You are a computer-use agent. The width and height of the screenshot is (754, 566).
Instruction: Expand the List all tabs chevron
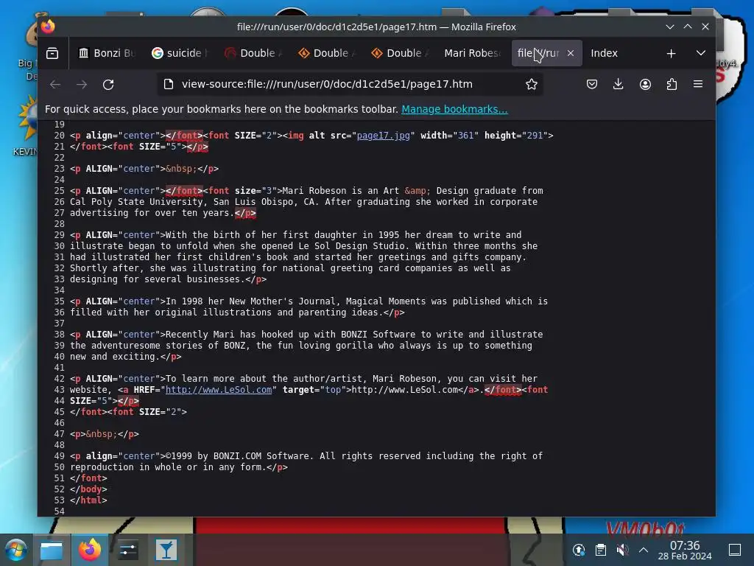click(701, 53)
